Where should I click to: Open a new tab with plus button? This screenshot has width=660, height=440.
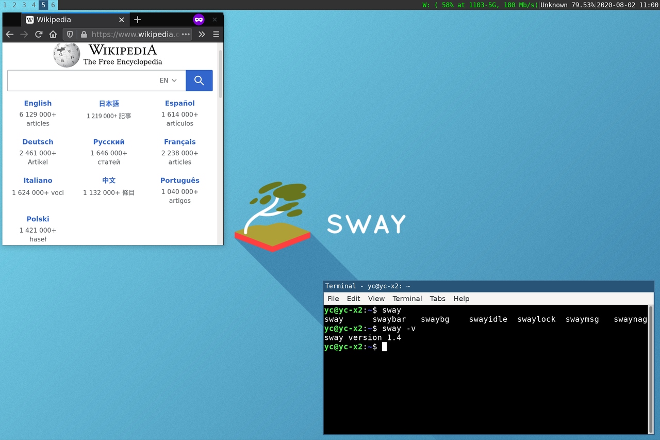pyautogui.click(x=137, y=20)
